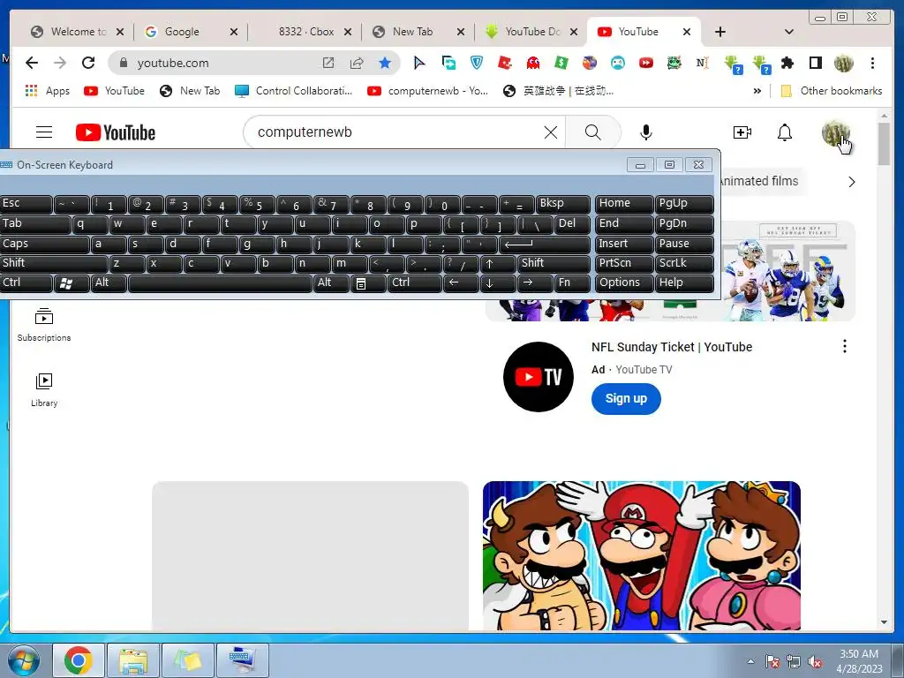
Task: Open Library in the sidebar
Action: tap(44, 390)
